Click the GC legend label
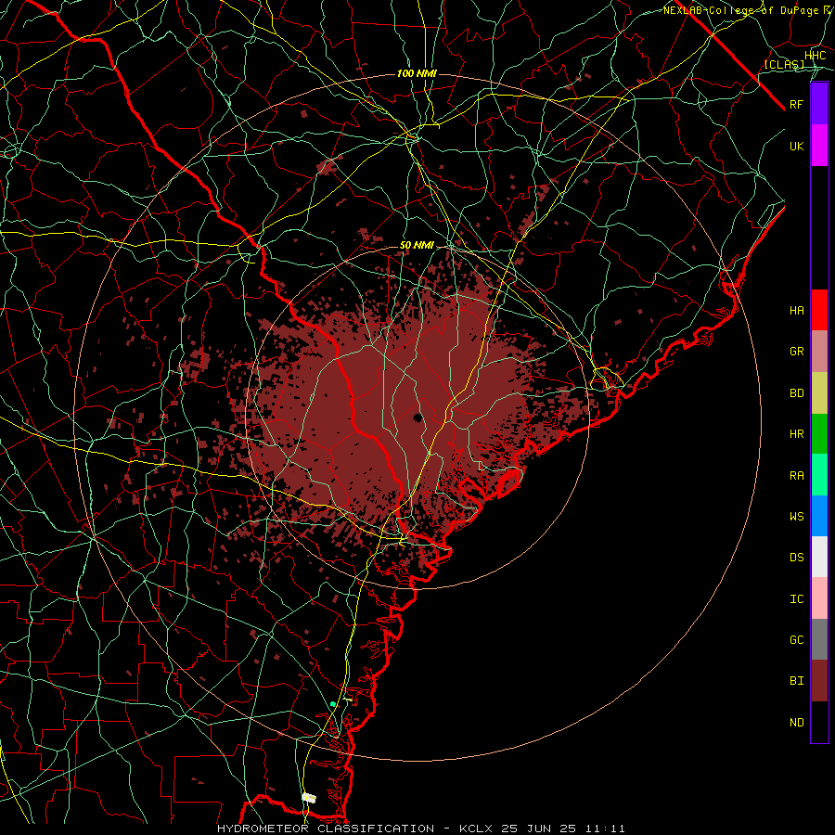Screen dimensions: 835x835 coord(797,640)
